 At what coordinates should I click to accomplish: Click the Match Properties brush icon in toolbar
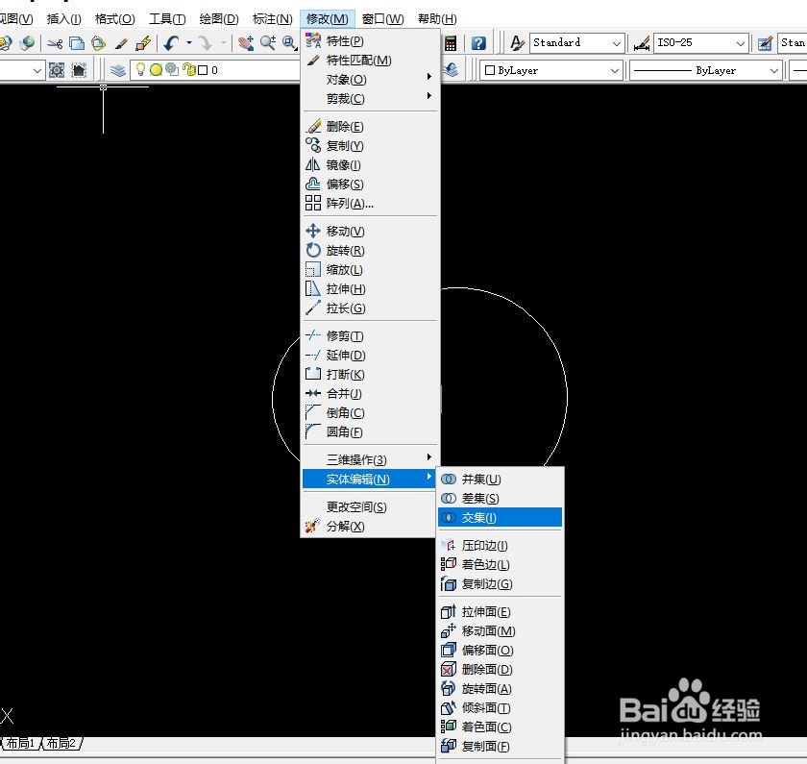(121, 43)
